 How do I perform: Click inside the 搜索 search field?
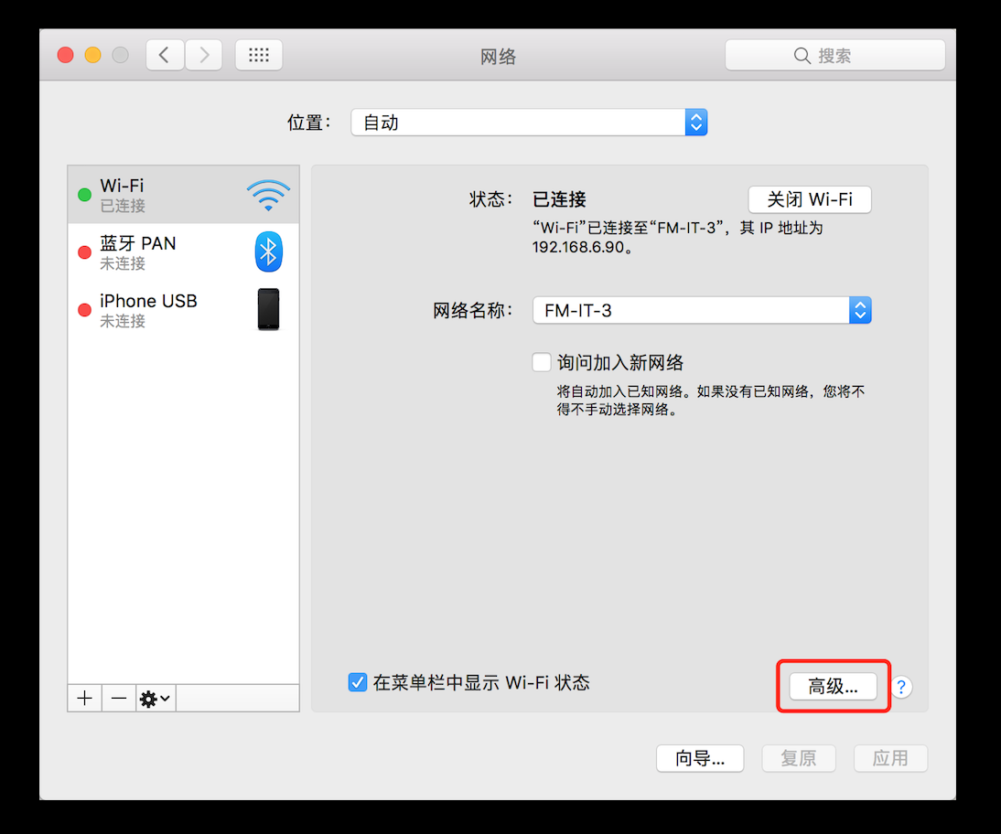(x=834, y=55)
